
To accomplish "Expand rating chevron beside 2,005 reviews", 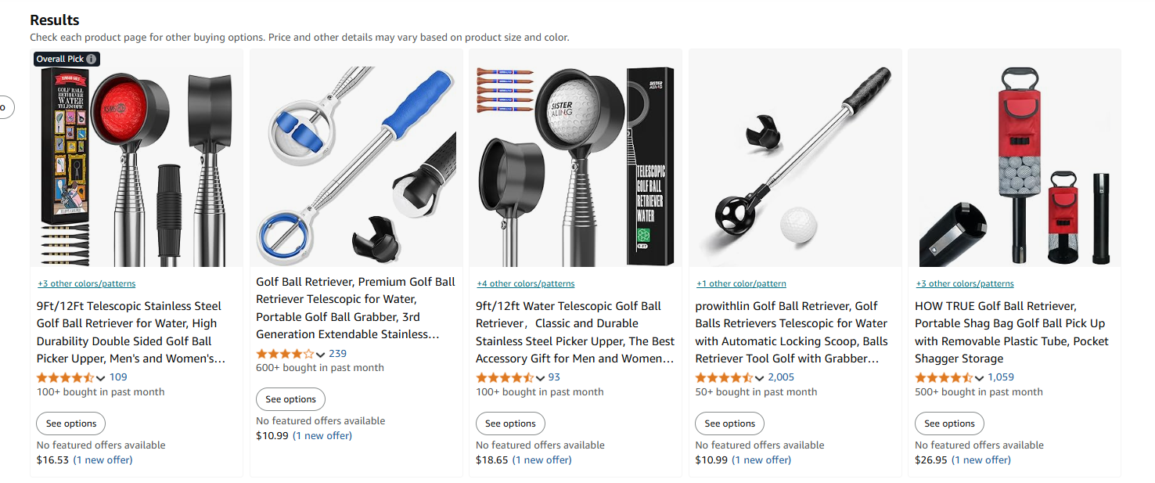I will (760, 378).
